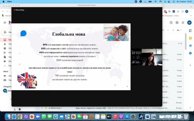Open Zoom app in the Dock
The height and width of the screenshot is (121, 194).
tap(38, 116)
